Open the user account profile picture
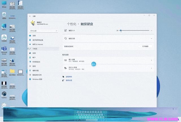Viewport: 181px width, 122px height. [x=33, y=23]
